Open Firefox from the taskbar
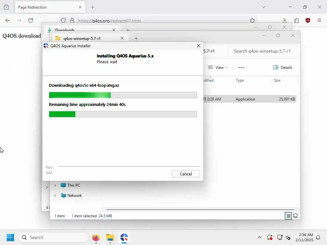Viewport: 327px width, 245px height. tap(96, 237)
